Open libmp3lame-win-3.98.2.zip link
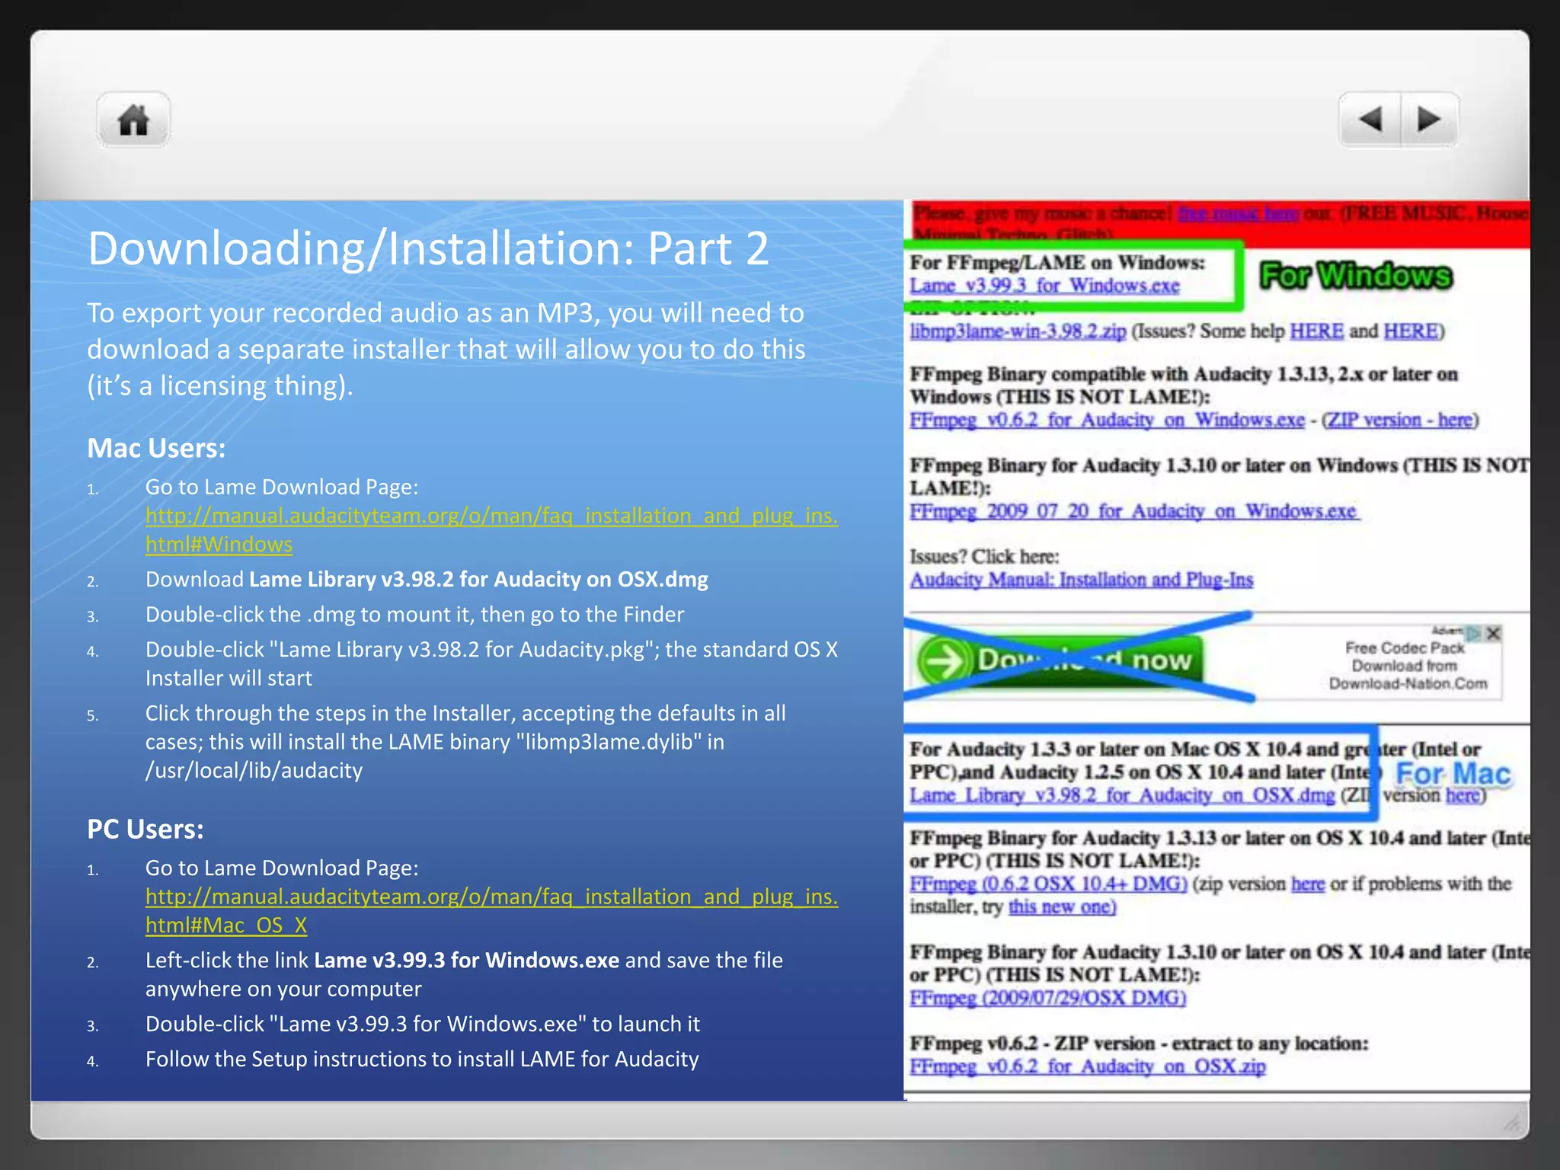This screenshot has width=1560, height=1170. [x=1018, y=331]
